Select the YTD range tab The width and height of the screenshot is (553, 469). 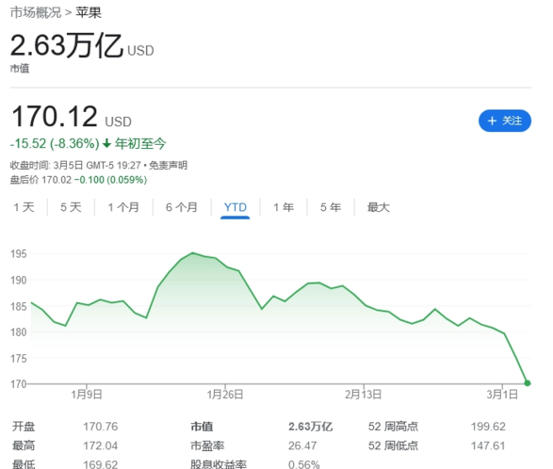coord(236,207)
